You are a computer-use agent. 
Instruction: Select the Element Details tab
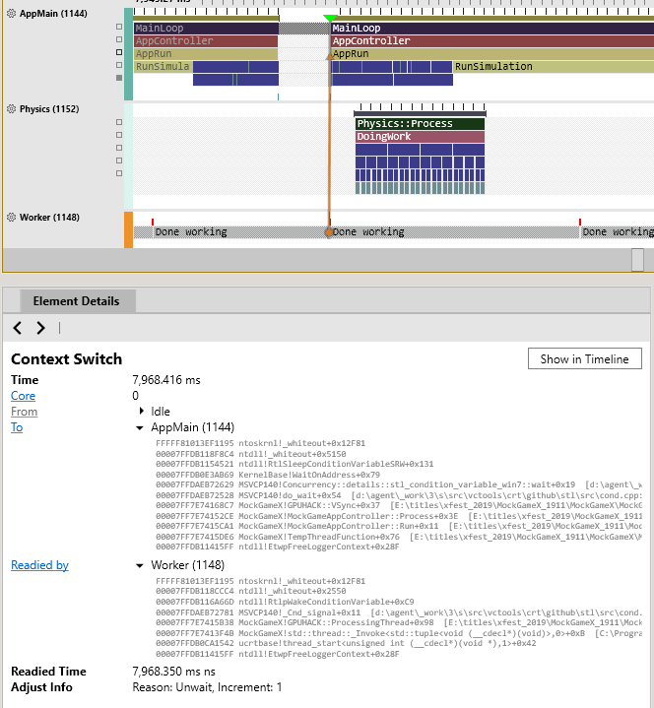[x=77, y=300]
